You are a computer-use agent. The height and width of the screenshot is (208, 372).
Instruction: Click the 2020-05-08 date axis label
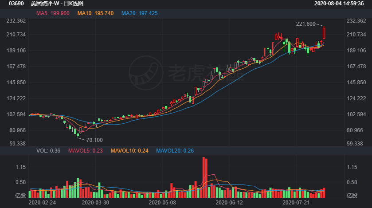(162, 203)
